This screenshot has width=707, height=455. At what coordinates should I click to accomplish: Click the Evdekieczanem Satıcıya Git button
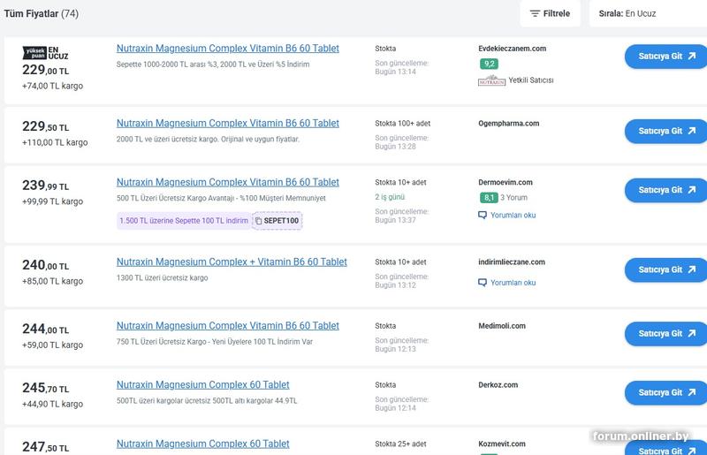(x=666, y=57)
